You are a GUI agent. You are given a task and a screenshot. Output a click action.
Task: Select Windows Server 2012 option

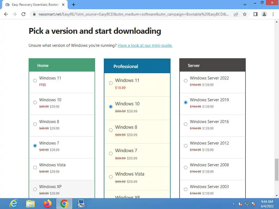[x=186, y=146]
